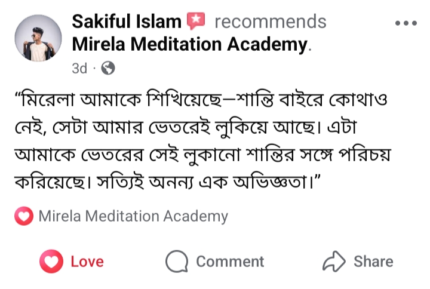The height and width of the screenshot is (289, 430).
Task: Click the Comment text label
Action: coord(229,262)
